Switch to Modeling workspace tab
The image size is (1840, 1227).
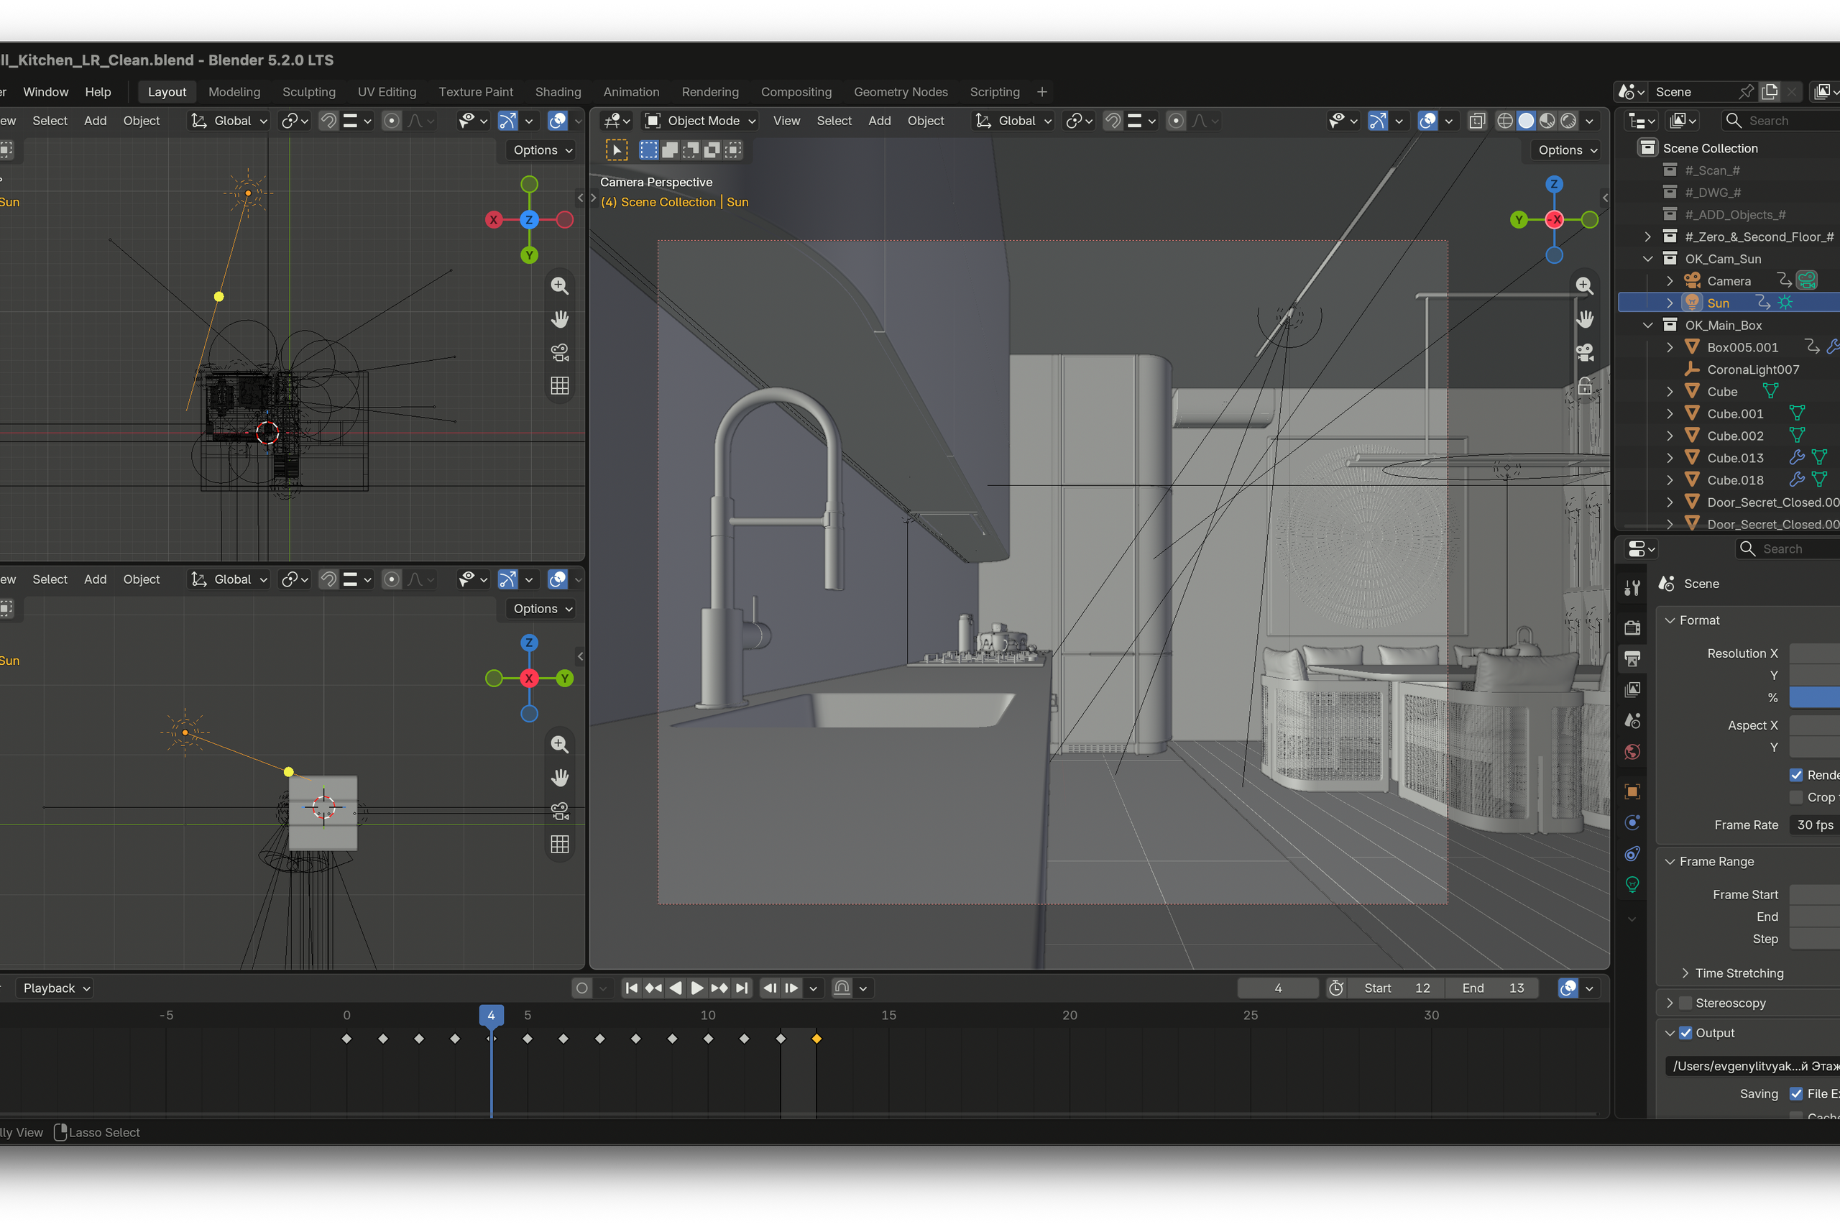click(x=234, y=91)
